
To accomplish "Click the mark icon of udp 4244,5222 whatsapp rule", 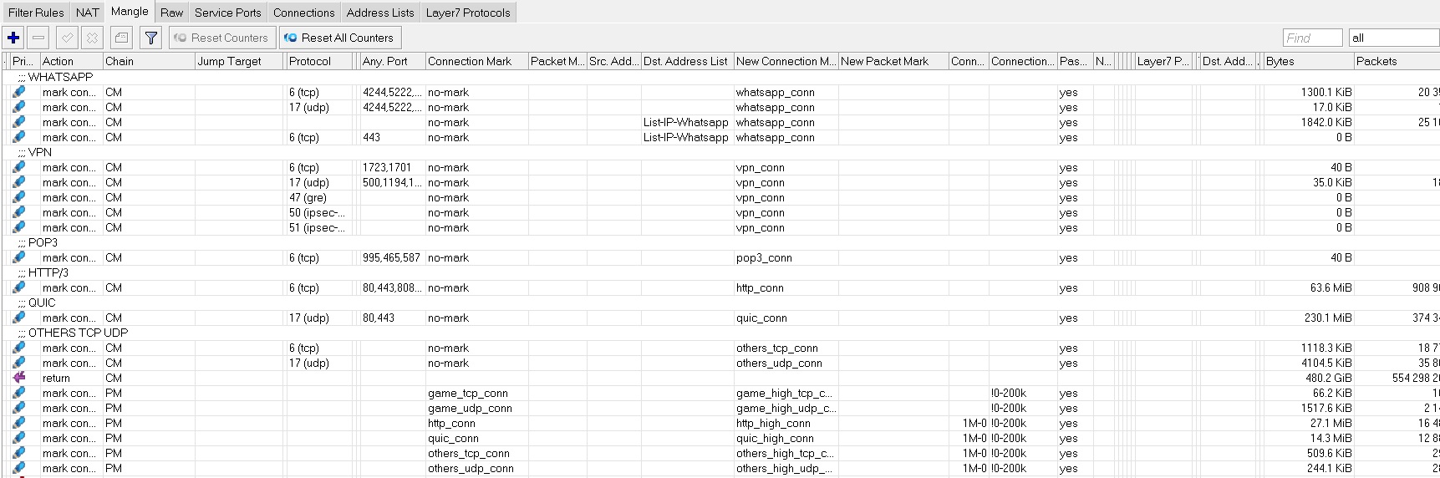I will 19,107.
